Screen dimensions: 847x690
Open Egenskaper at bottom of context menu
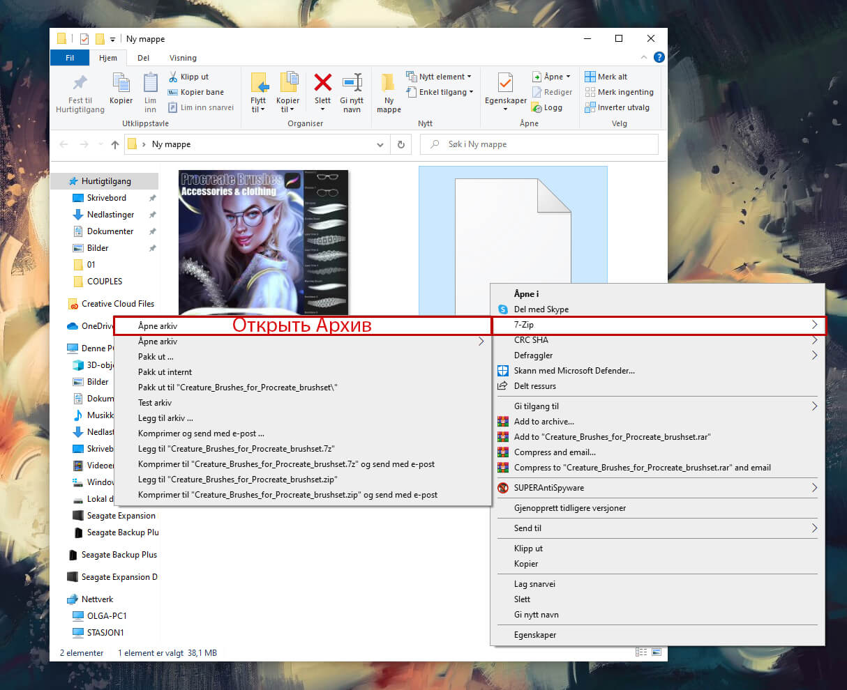pos(535,635)
